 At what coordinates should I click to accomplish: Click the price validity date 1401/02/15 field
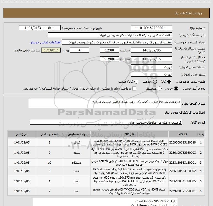(152, 59)
